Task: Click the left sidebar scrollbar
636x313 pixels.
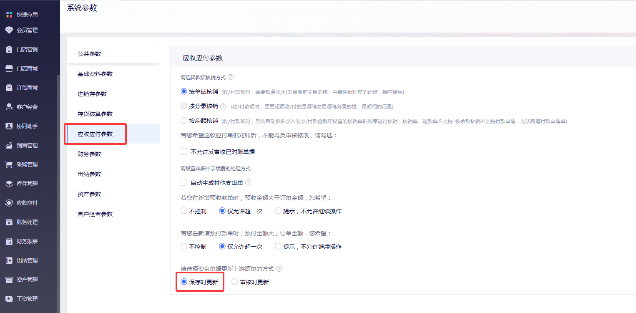Action: [58, 194]
